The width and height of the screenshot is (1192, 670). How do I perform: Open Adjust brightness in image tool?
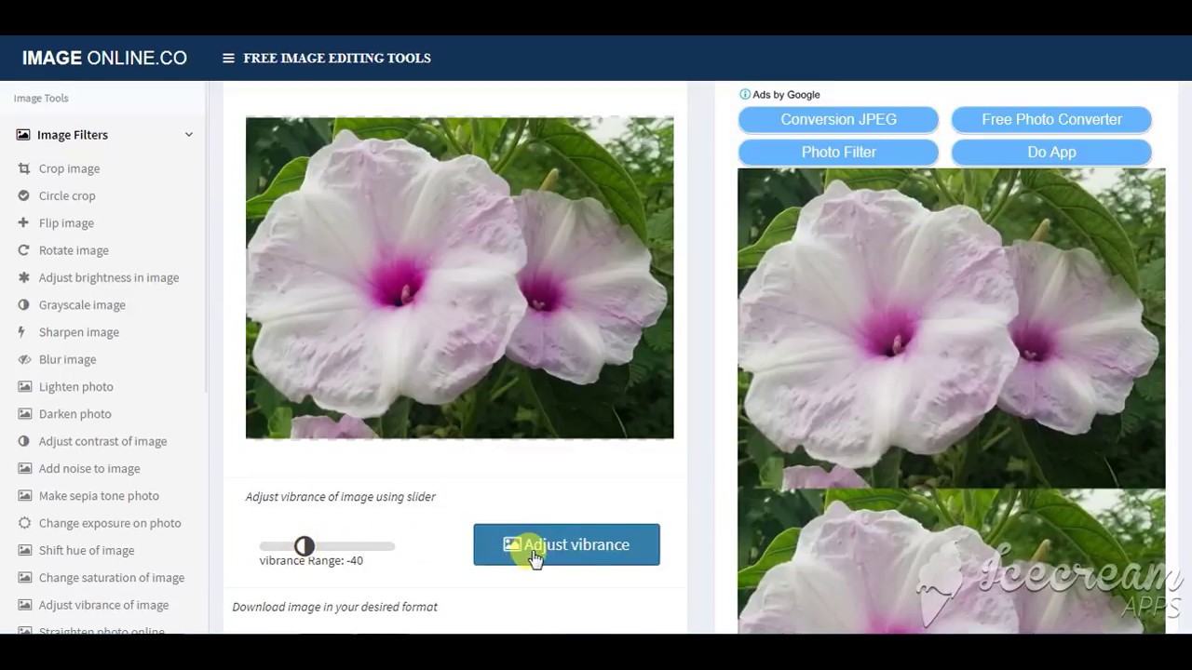[109, 277]
